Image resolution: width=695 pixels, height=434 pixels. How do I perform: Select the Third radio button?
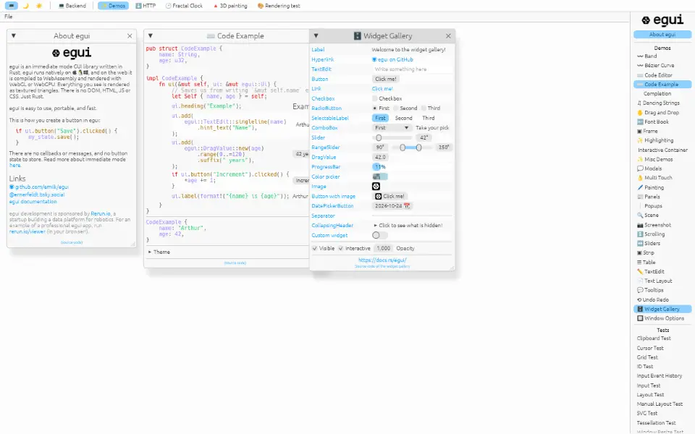[431, 108]
